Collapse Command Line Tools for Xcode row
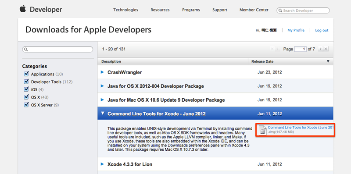The height and width of the screenshot is (174, 351). click(103, 114)
